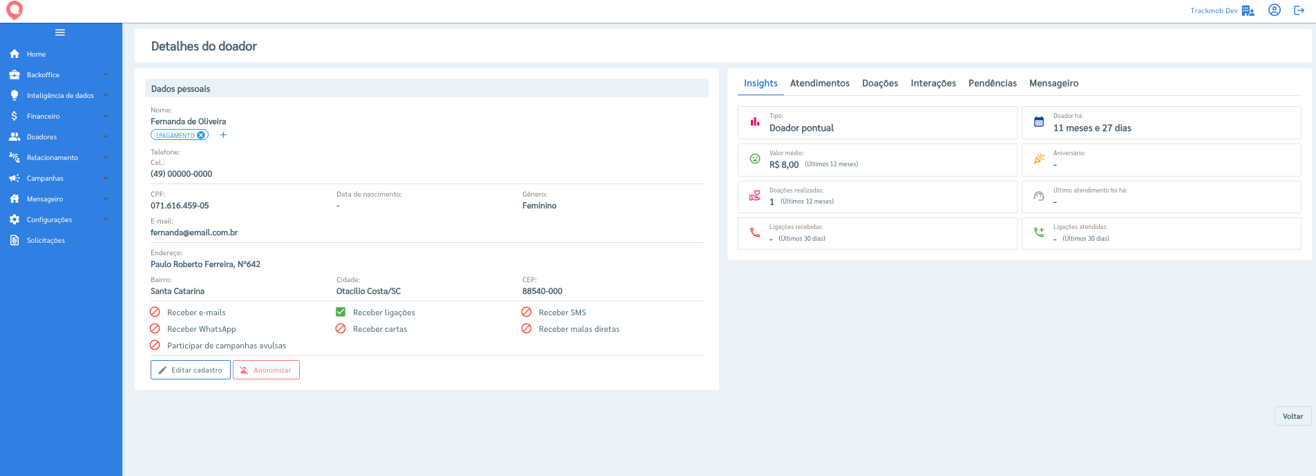Click the party icon in Aniversário card

coord(1039,159)
